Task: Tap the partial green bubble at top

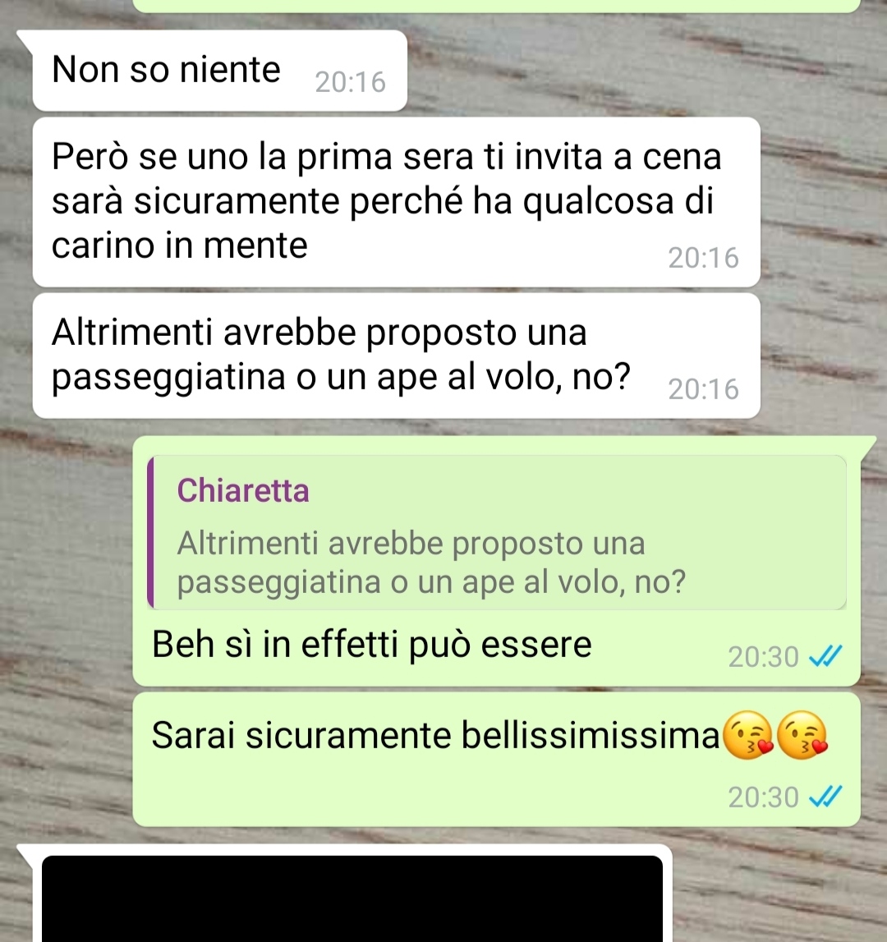Action: click(x=496, y=6)
